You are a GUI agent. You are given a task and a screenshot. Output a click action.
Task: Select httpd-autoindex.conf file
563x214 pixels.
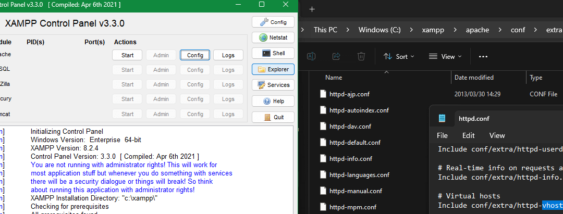click(x=359, y=110)
